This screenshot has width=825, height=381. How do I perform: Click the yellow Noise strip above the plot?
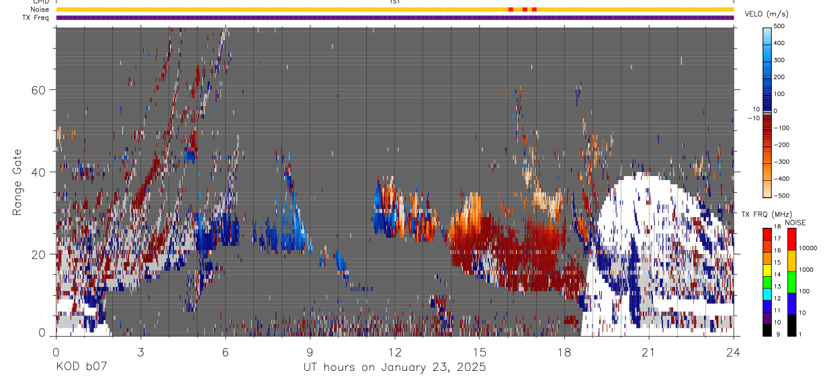click(394, 9)
